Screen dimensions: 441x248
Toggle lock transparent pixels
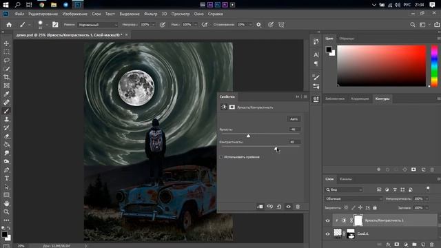click(346, 208)
